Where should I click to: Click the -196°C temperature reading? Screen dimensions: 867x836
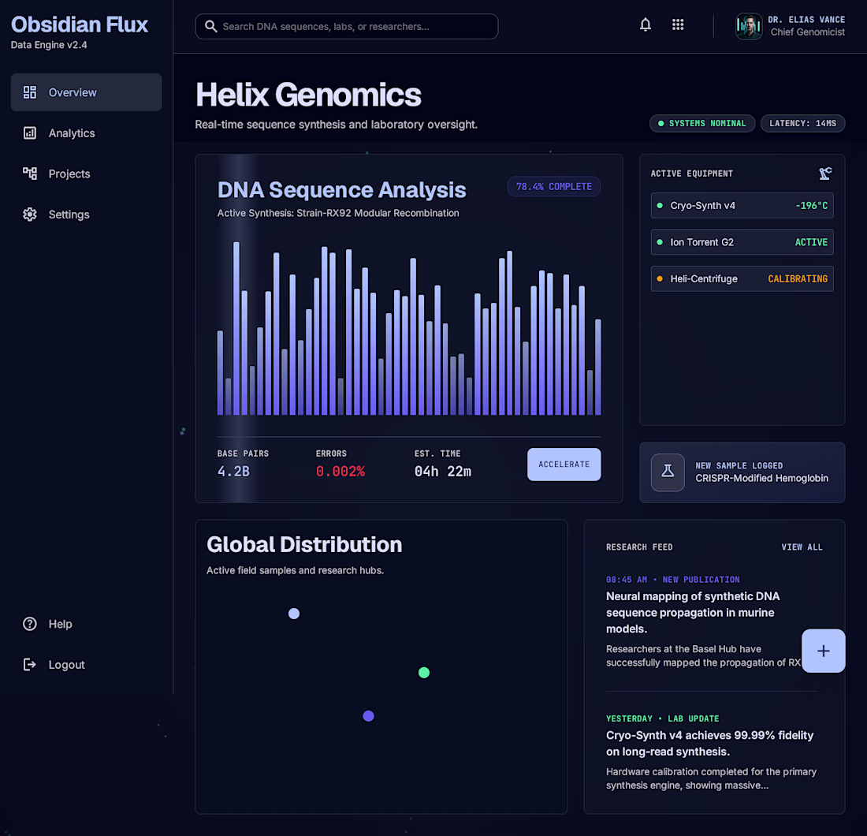tap(811, 206)
